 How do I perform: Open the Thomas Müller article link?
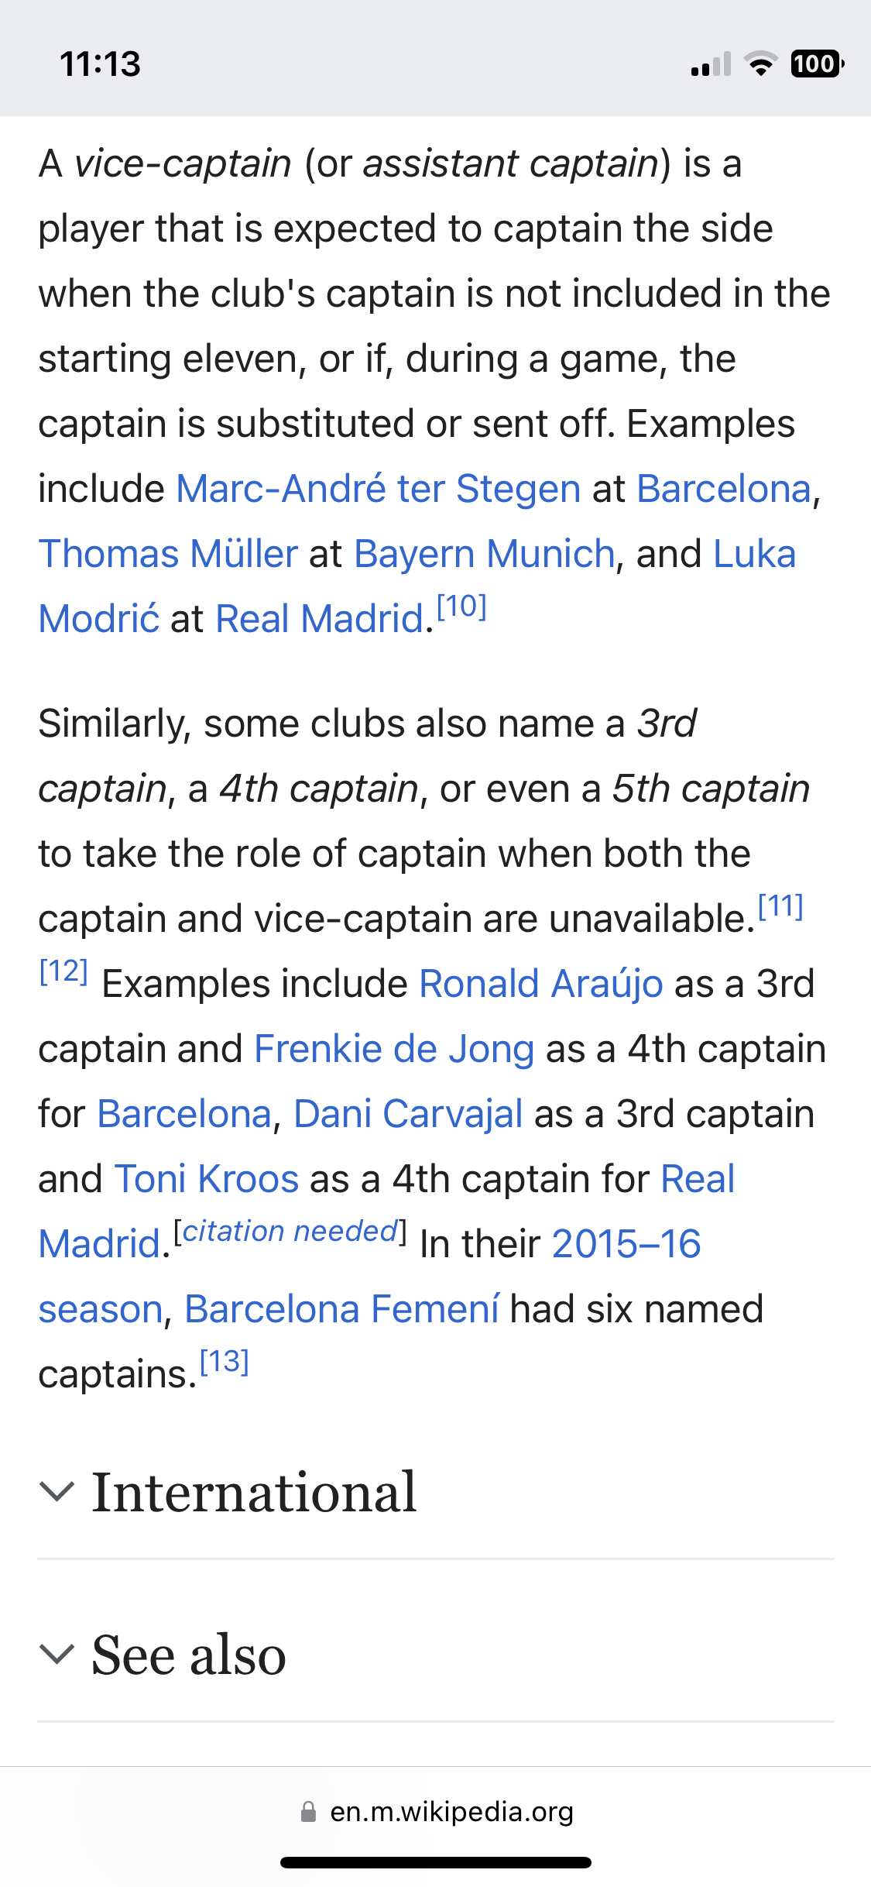click(168, 554)
